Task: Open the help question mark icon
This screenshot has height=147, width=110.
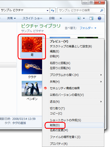Action: click(100, 18)
